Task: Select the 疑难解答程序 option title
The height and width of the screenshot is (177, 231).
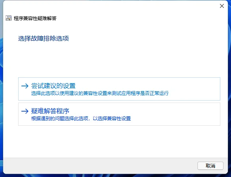Action: pyautogui.click(x=50, y=111)
